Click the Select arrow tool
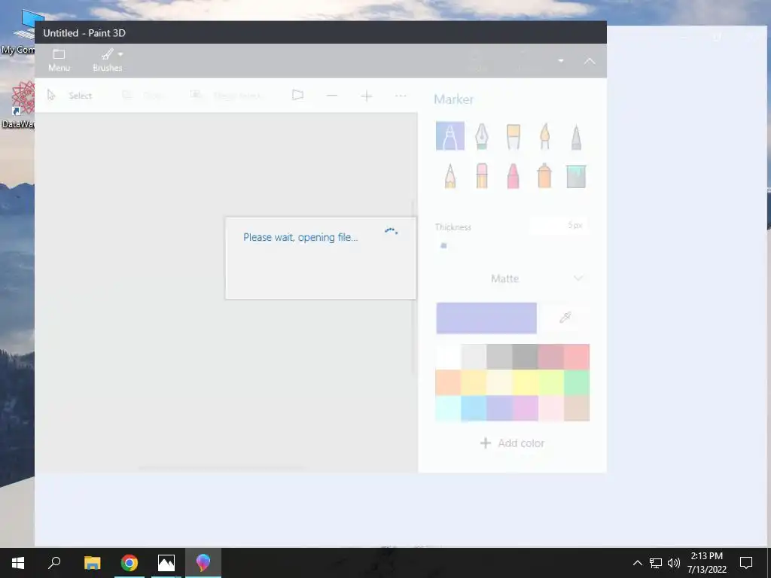 pyautogui.click(x=70, y=96)
